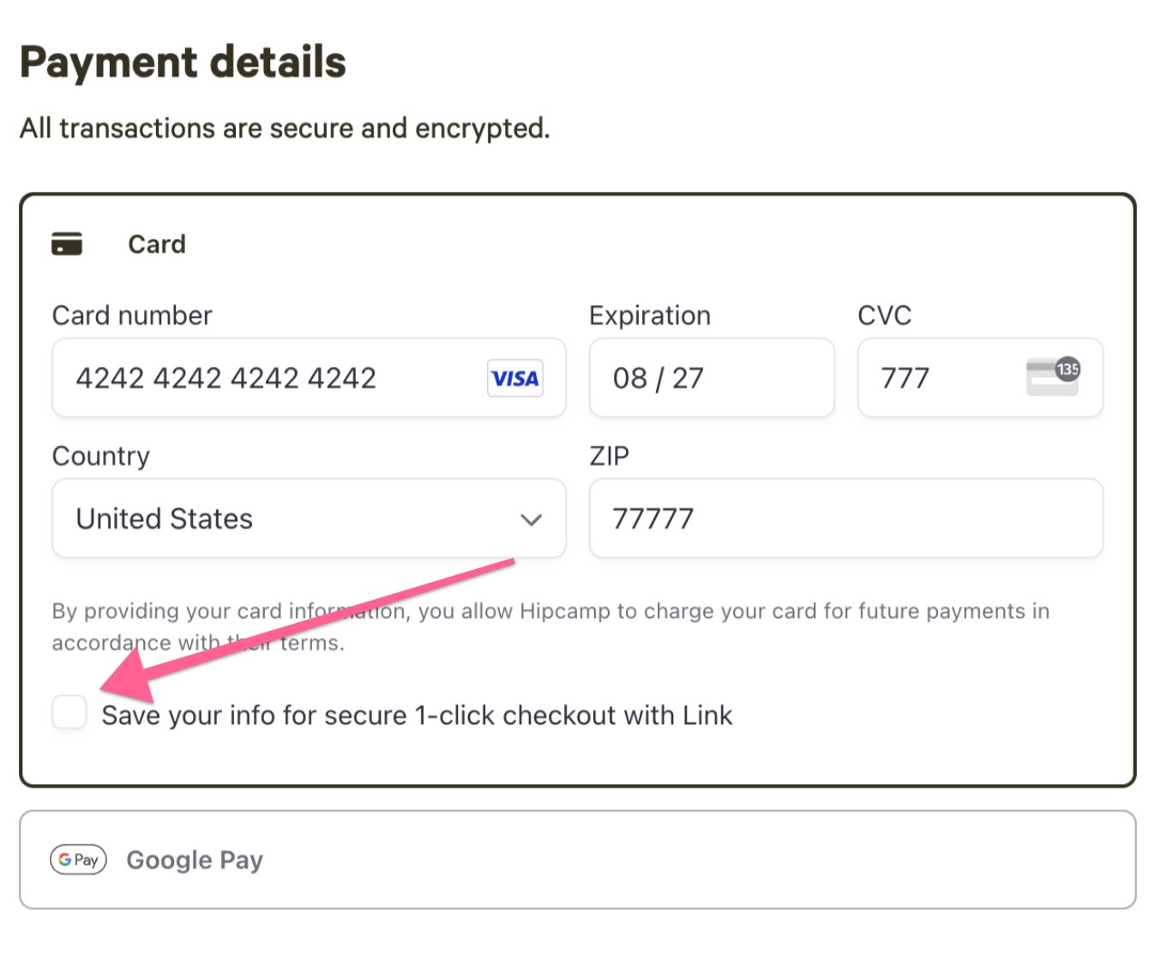Image resolution: width=1149 pixels, height=953 pixels.
Task: Click the Expiration date field
Action: tap(712, 378)
